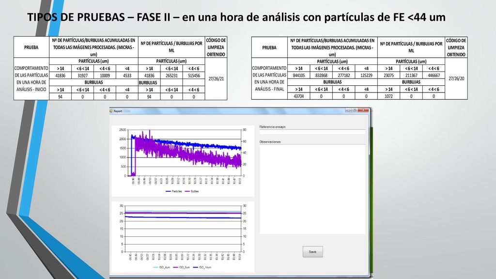Select the cell value 832868
Screen dimensions: 496x279
[x=321, y=75]
